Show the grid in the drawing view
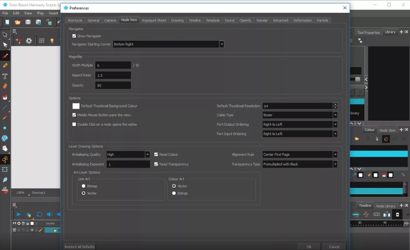 tap(42, 41)
